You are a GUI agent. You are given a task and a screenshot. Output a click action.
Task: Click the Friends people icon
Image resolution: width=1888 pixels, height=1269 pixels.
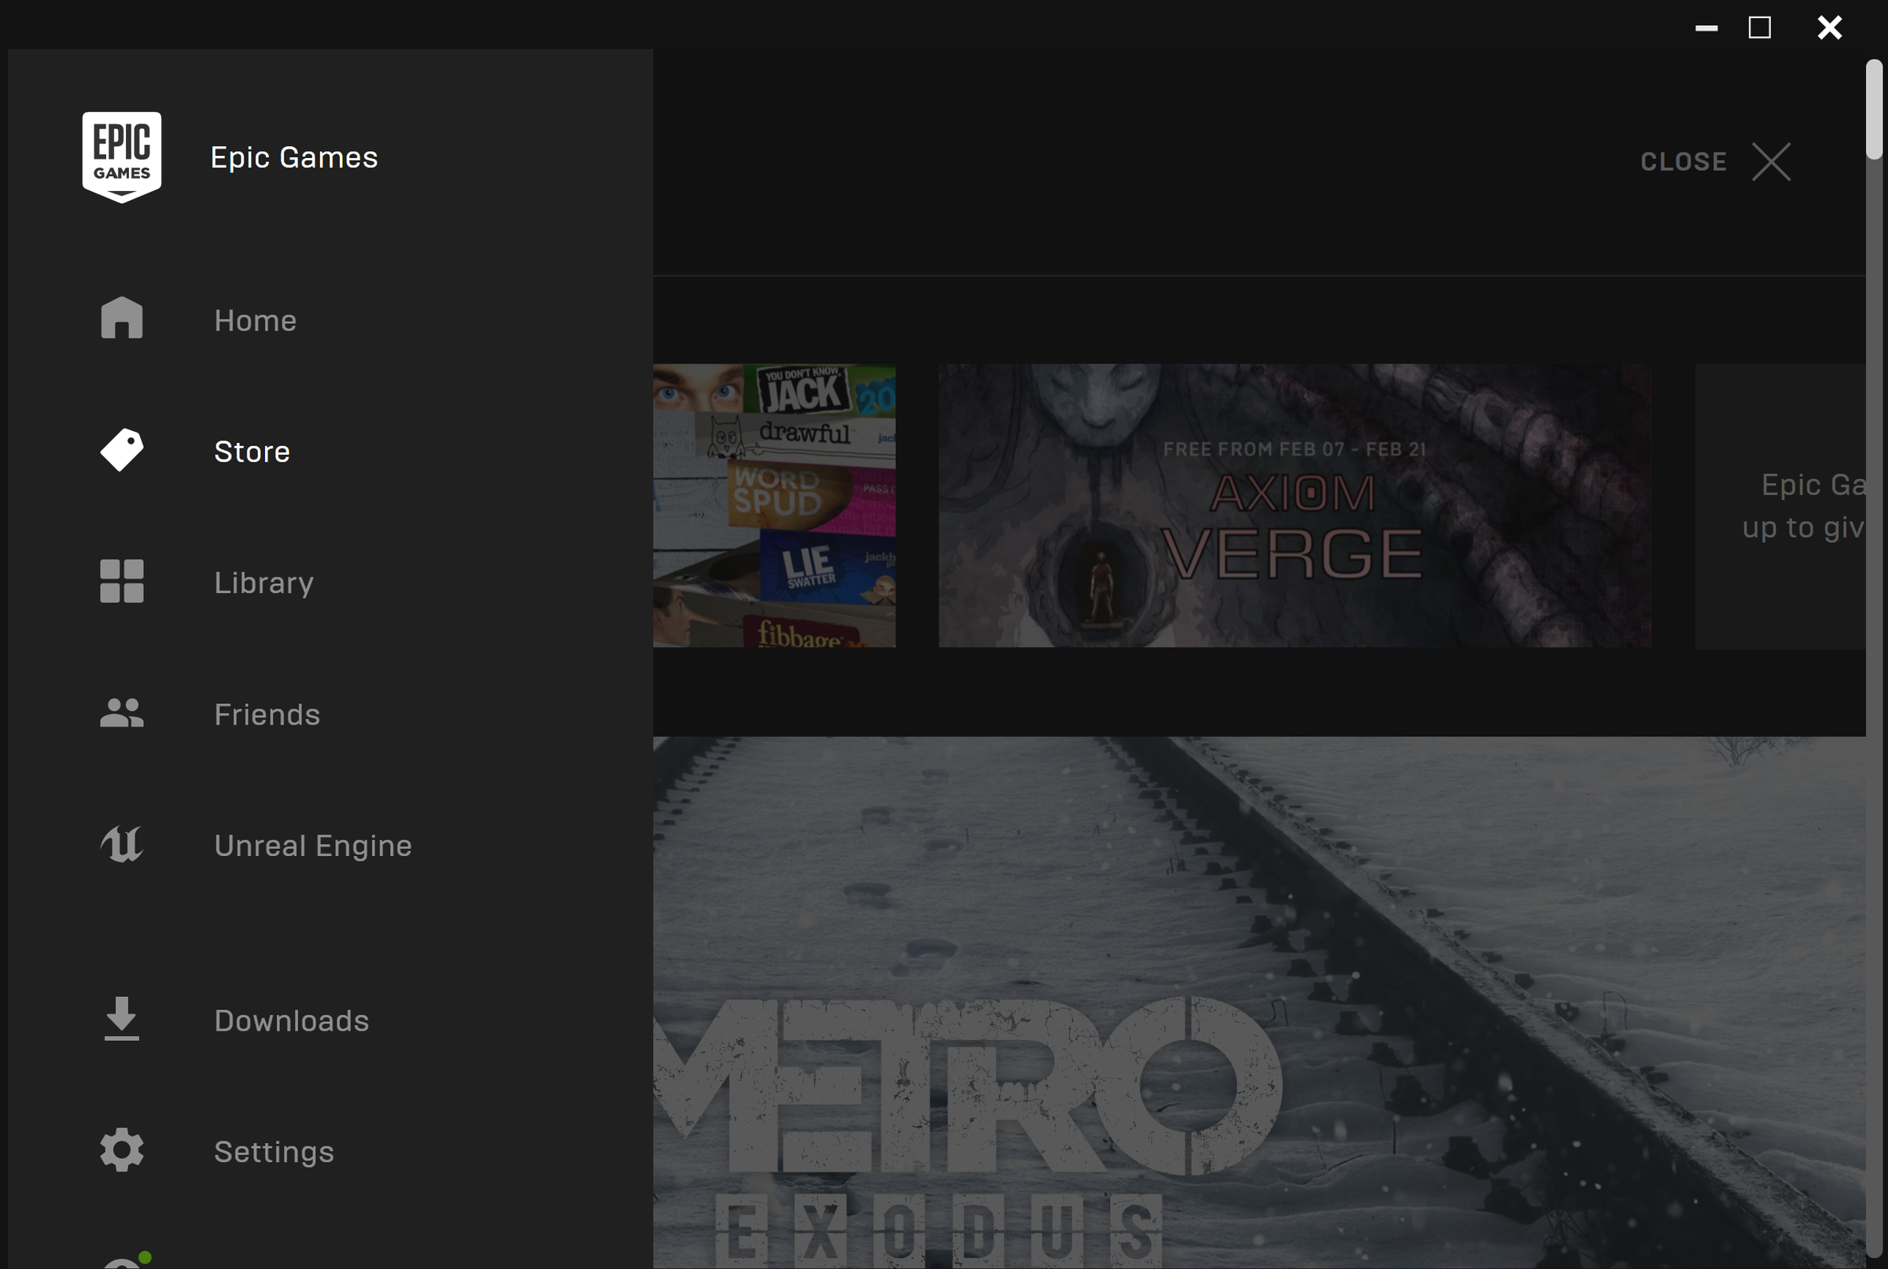pos(121,713)
